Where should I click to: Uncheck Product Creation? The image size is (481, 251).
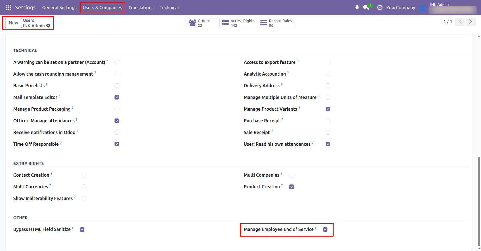pyautogui.click(x=292, y=187)
